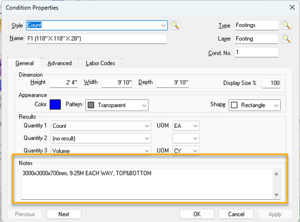Screen dimensions: 300x222
Task: Click the Depth dimension input field
Action: pyautogui.click(x=172, y=82)
